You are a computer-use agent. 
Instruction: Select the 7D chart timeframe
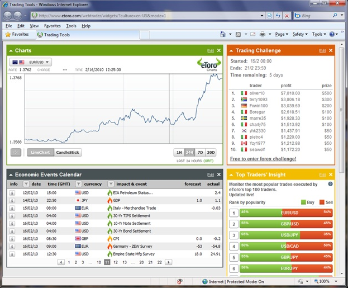click(x=200, y=152)
